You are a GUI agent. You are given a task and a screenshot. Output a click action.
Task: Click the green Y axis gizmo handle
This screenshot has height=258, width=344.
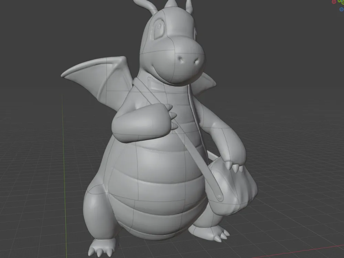(339, 1)
